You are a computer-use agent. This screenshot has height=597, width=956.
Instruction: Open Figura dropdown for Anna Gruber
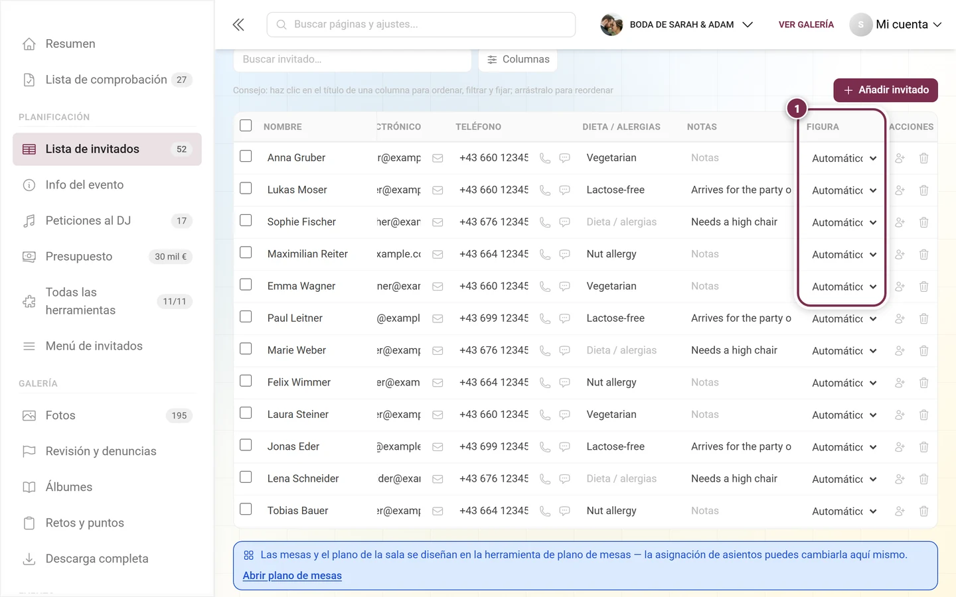tap(843, 159)
